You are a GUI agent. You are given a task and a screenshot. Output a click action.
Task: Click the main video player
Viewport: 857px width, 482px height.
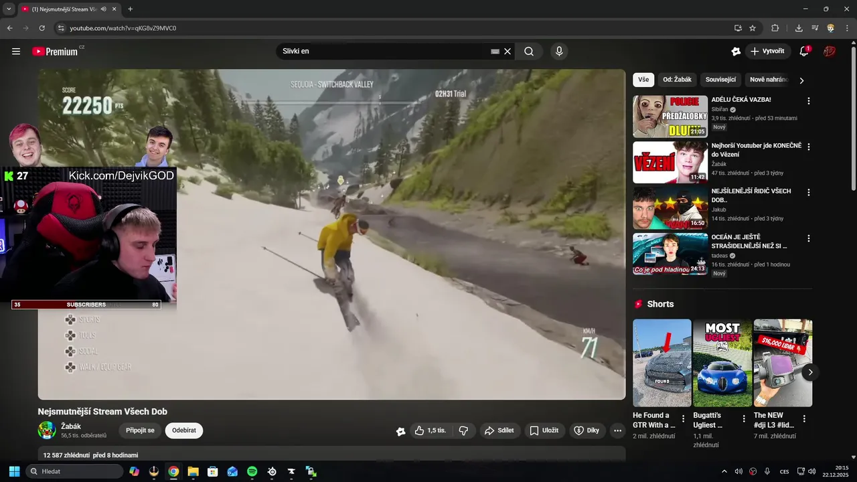[x=331, y=234]
